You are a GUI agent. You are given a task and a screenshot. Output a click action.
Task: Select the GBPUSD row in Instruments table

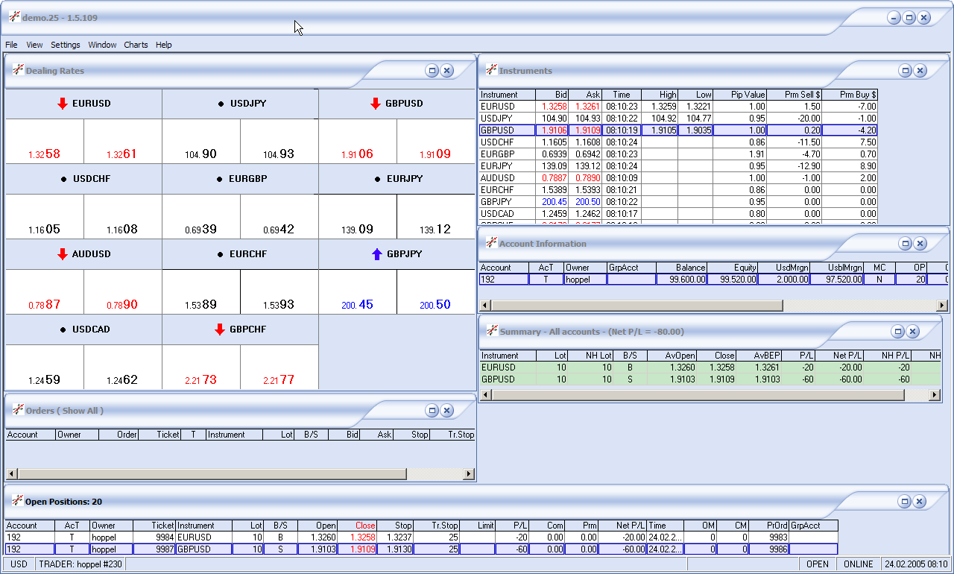click(507, 130)
